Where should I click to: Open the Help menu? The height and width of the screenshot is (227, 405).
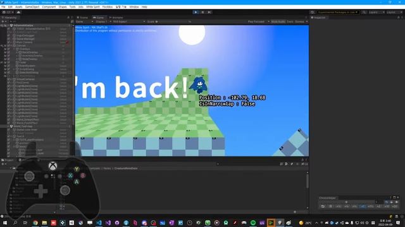tap(144, 7)
